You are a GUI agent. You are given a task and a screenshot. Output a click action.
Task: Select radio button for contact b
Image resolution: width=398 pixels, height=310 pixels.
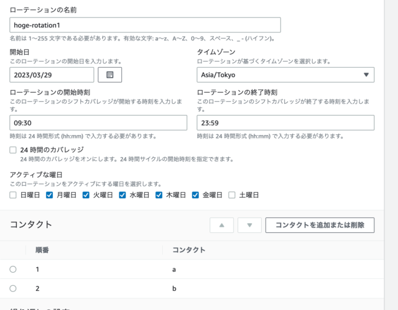13,288
